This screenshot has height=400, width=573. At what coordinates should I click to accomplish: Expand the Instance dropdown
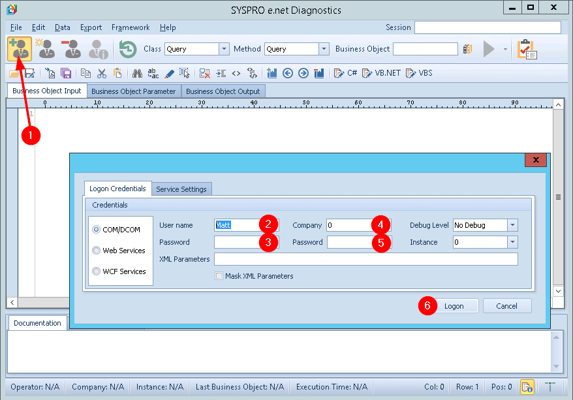(513, 242)
